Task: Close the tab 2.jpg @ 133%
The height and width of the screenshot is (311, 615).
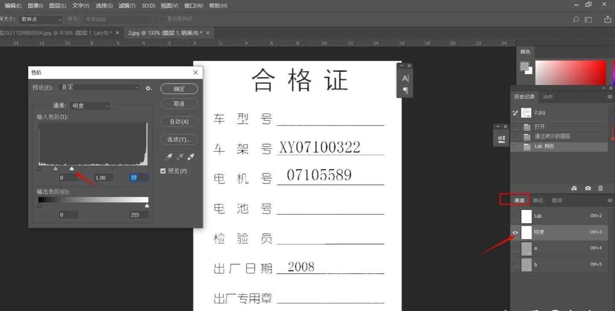Action: [x=208, y=33]
